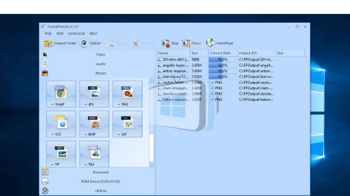Click the greyed Clear List X icon
The height and width of the screenshot is (196, 350).
[136, 43]
